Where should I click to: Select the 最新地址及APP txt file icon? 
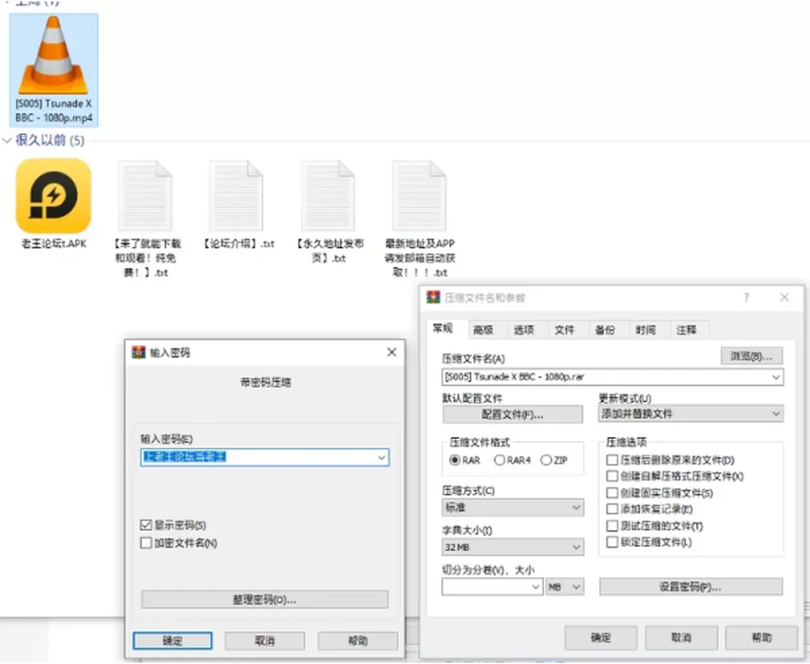419,197
